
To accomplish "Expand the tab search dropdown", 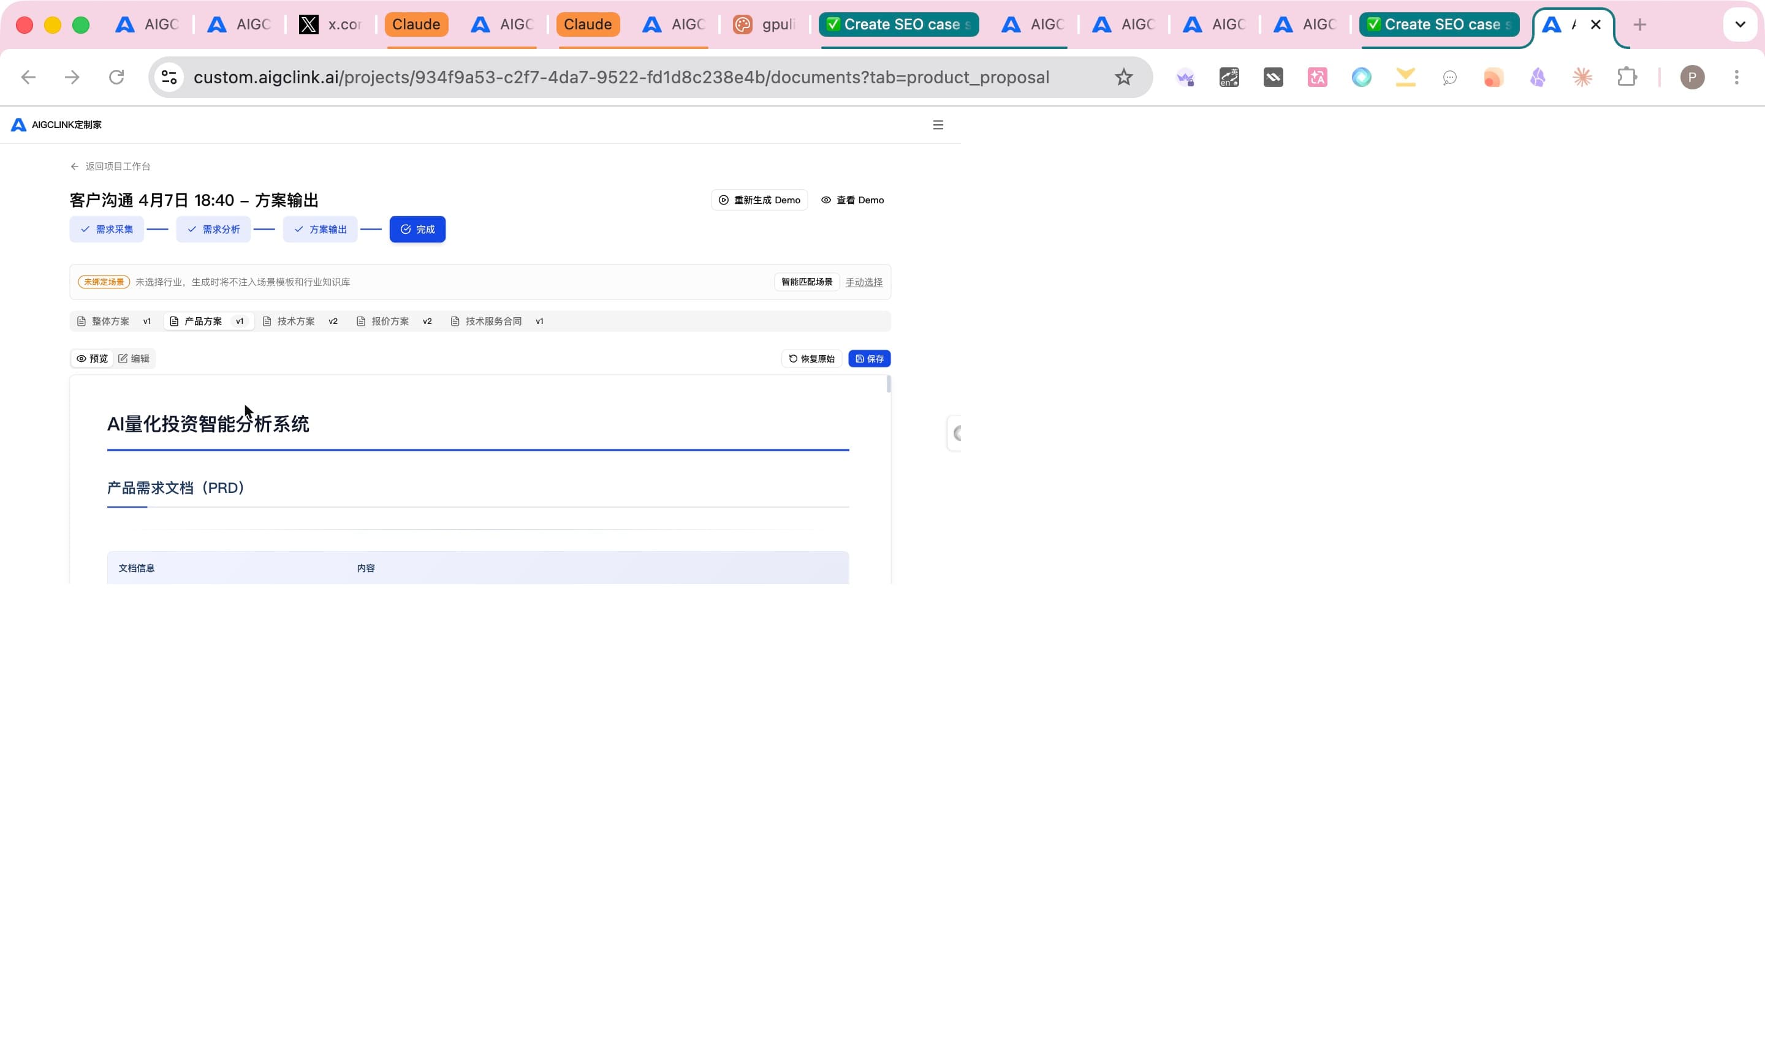I will (x=1740, y=25).
